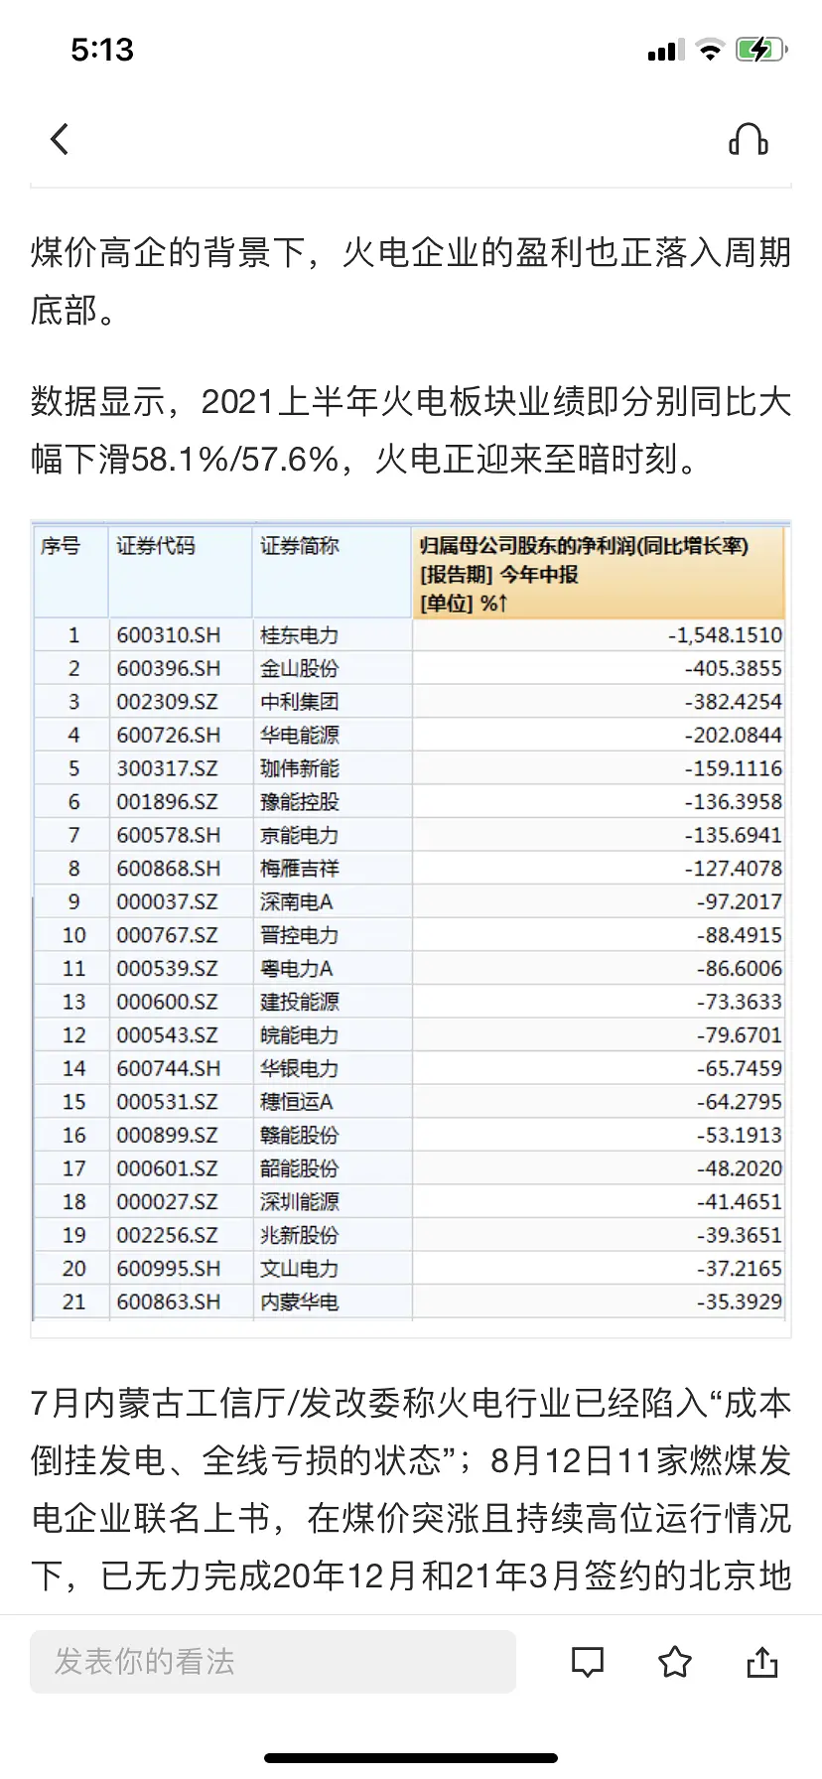Tap the back arrow icon
Image resolution: width=822 pixels, height=1779 pixels.
tap(60, 139)
